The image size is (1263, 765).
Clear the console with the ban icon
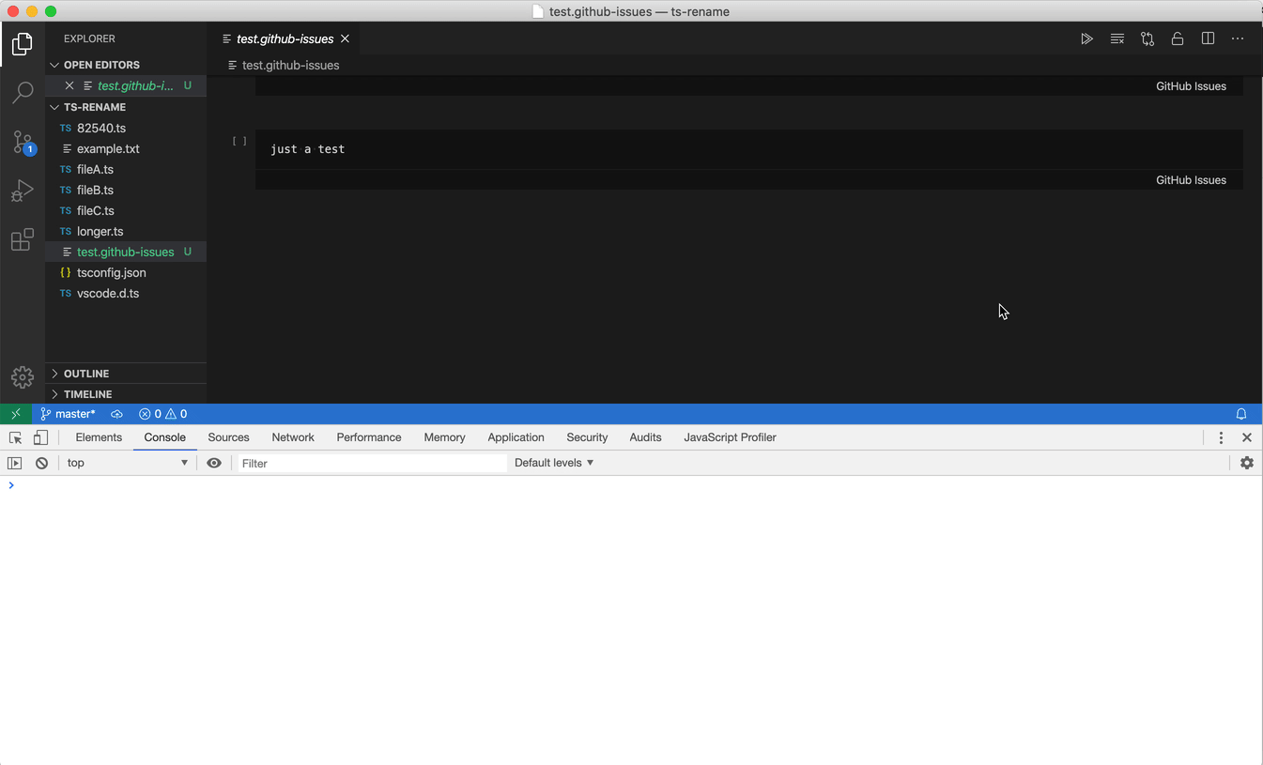tap(41, 463)
